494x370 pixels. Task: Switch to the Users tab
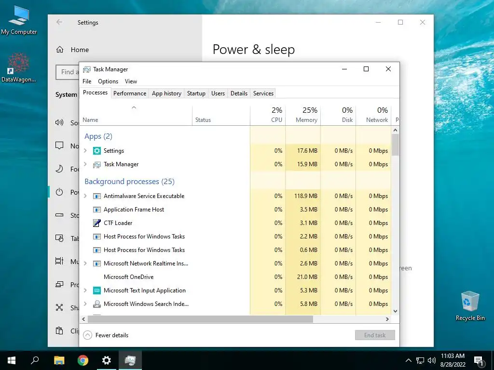pyautogui.click(x=218, y=93)
